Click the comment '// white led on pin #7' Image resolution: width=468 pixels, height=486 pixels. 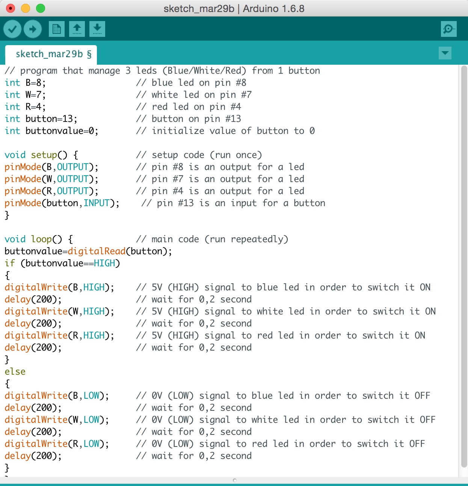[194, 95]
